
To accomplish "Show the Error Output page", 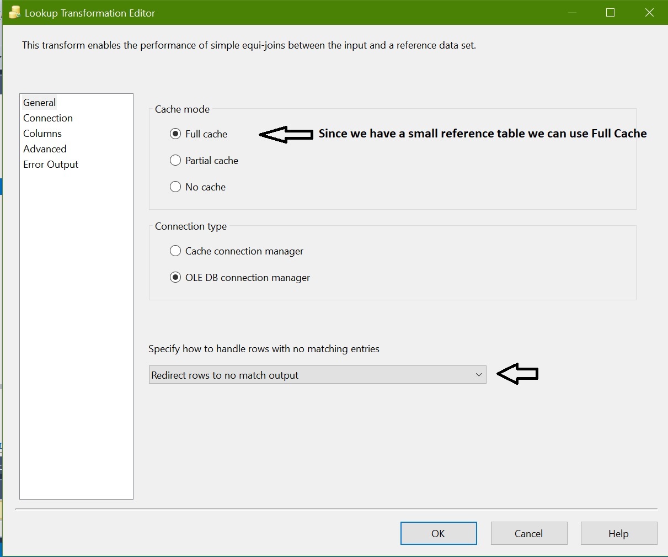I will tap(51, 164).
